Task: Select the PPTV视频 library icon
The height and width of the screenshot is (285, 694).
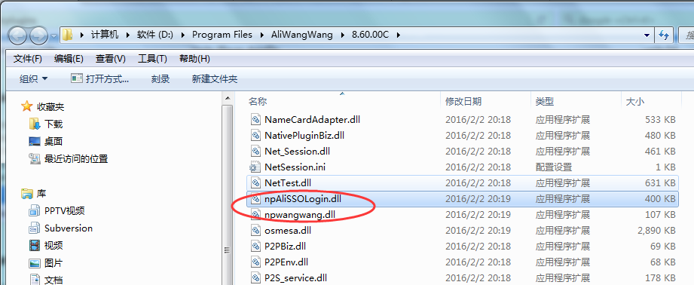Action: coord(35,210)
